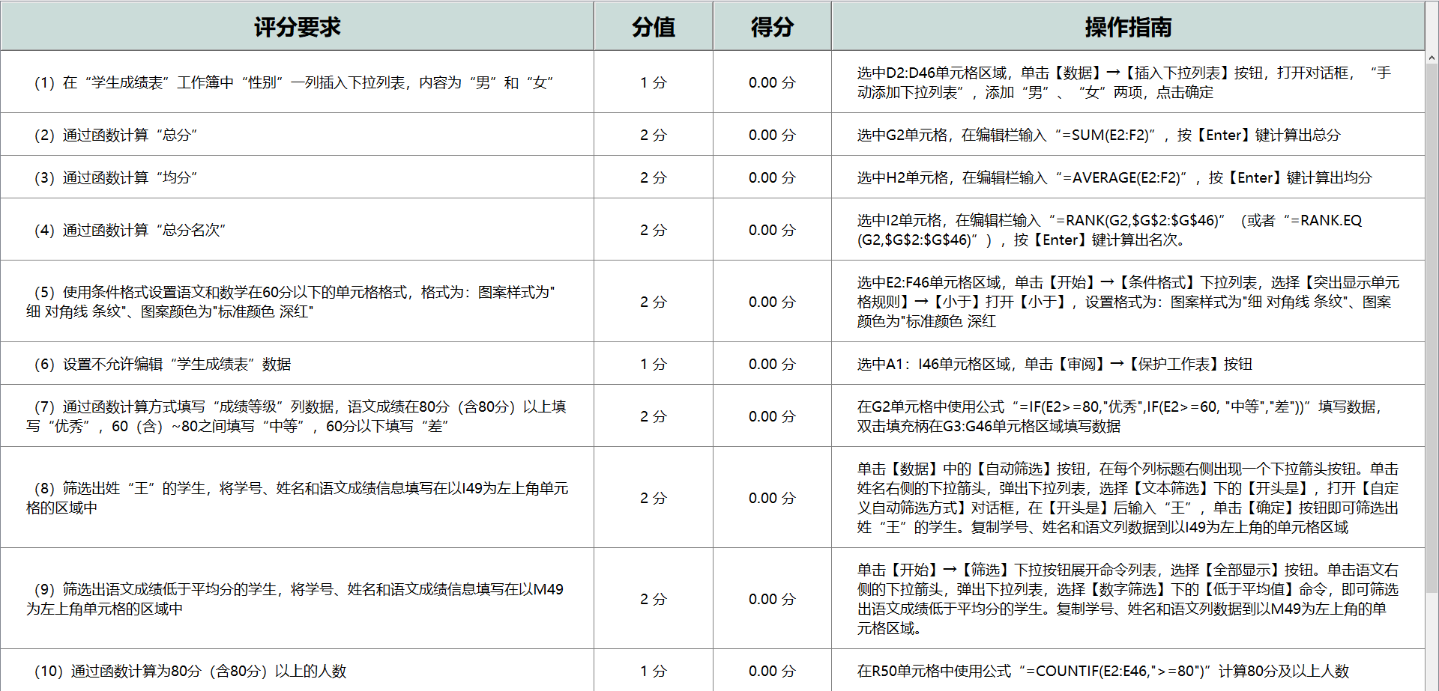1439x691 pixels.
Task: Click the guide containing =RANK(G2,$G$2:$G$46)
Action: (x=1110, y=230)
